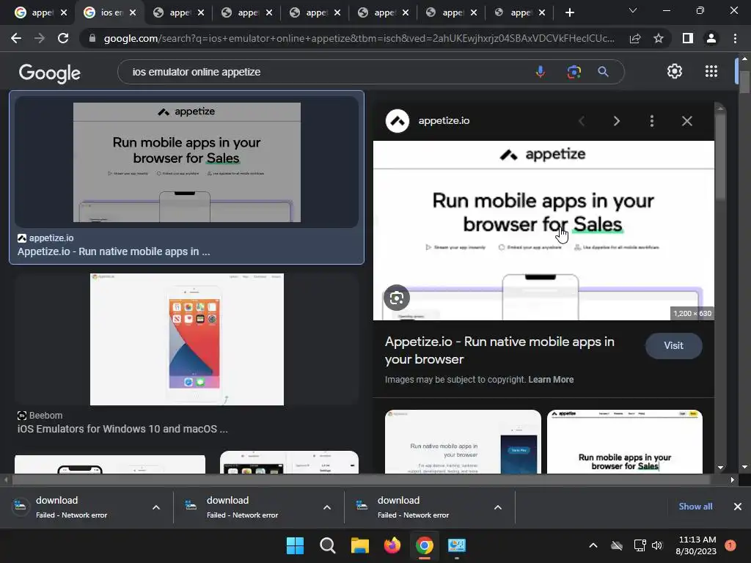Share this page from the address bar
Viewport: 751px width, 563px height.
pyautogui.click(x=635, y=38)
